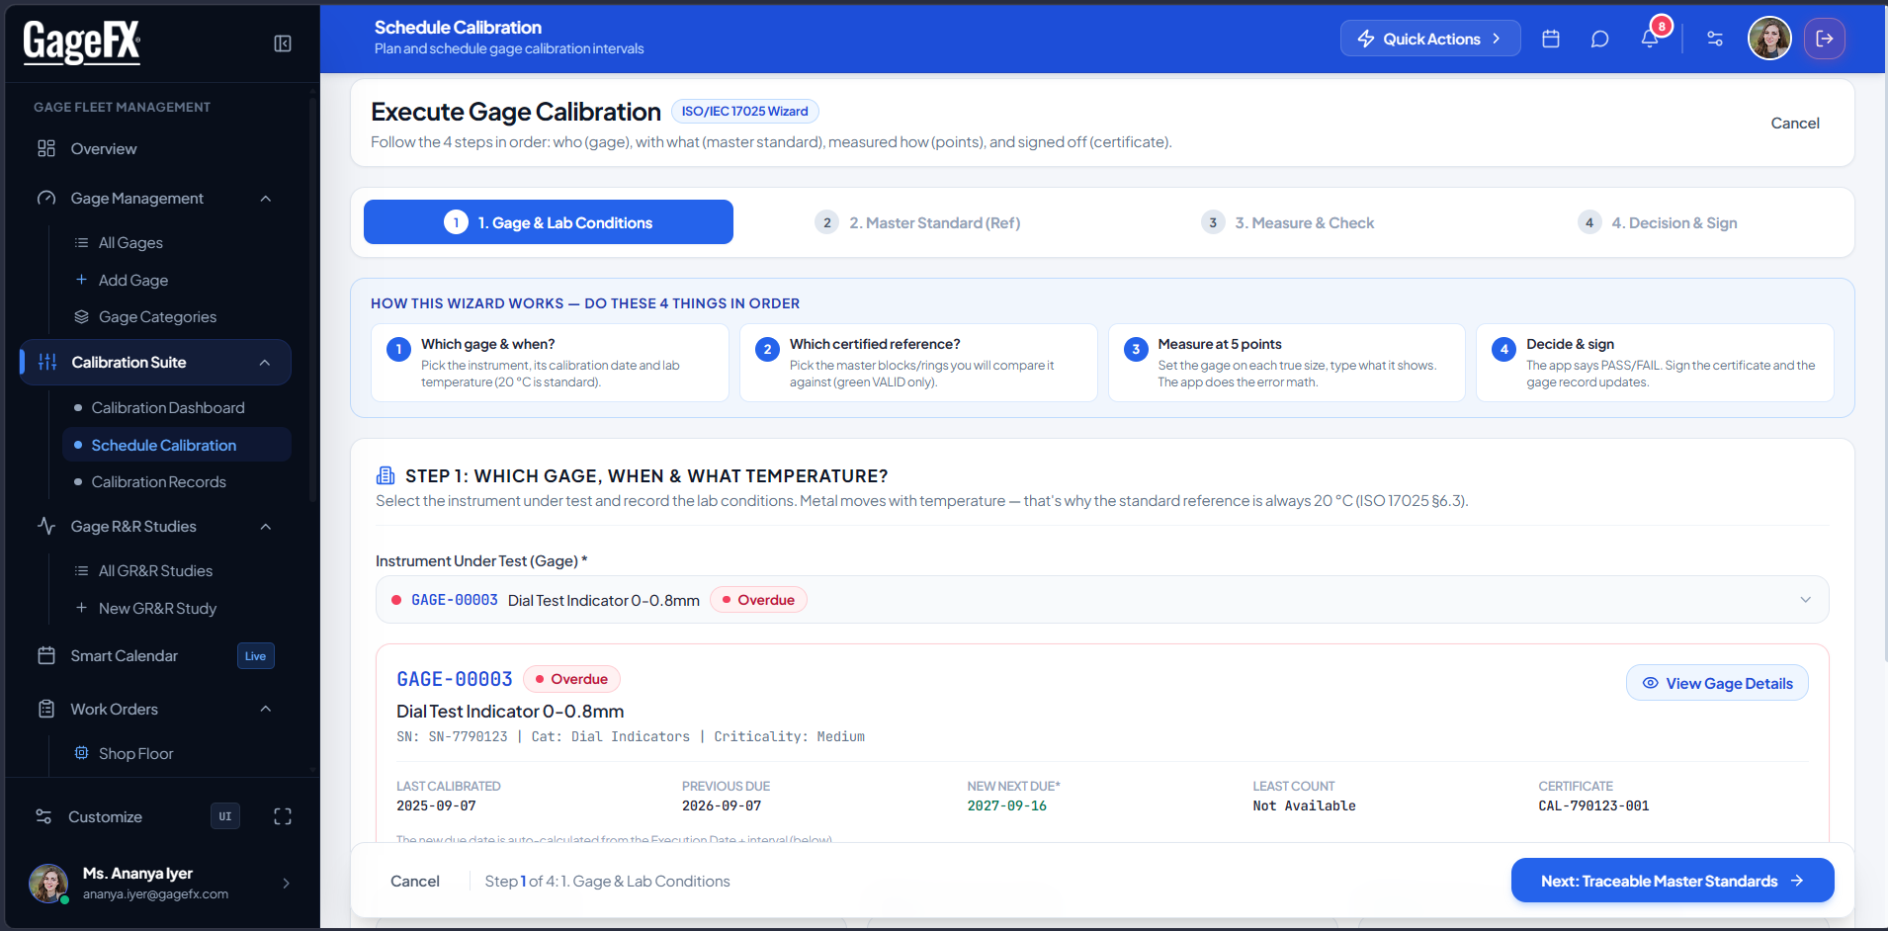1888x931 pixels.
Task: Open notifications bell with badge
Action: tap(1650, 38)
